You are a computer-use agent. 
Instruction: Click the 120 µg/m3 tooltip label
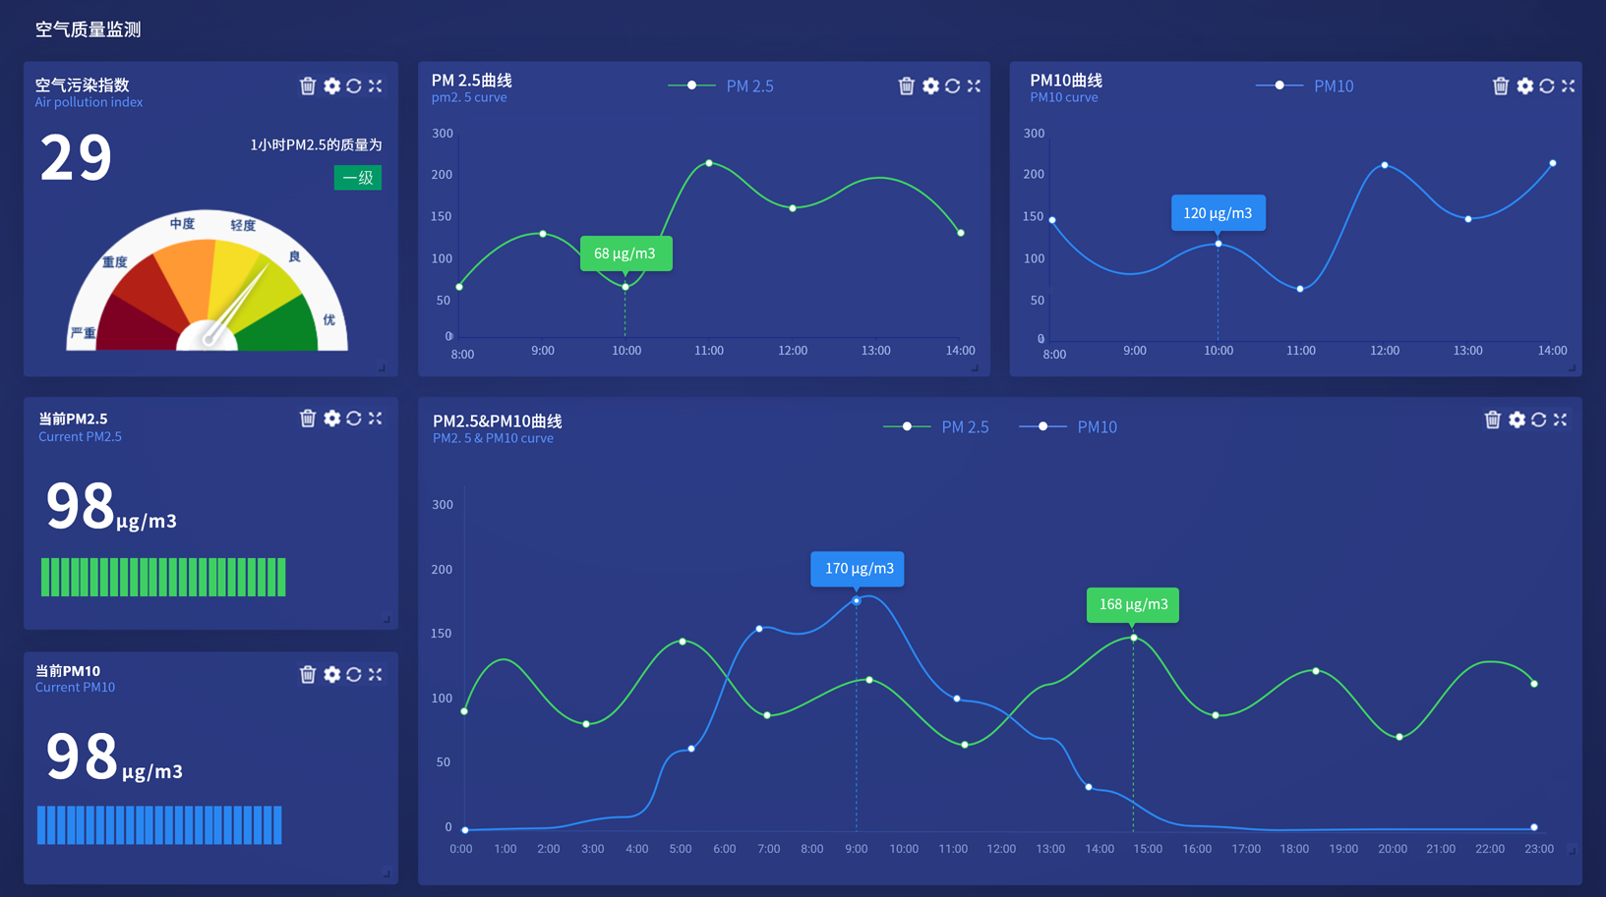(1218, 212)
